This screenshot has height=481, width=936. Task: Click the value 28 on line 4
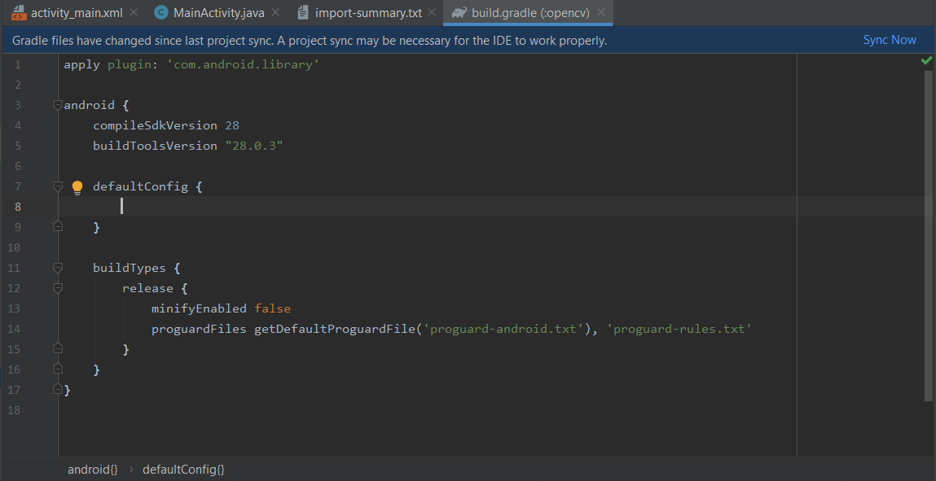tap(232, 126)
